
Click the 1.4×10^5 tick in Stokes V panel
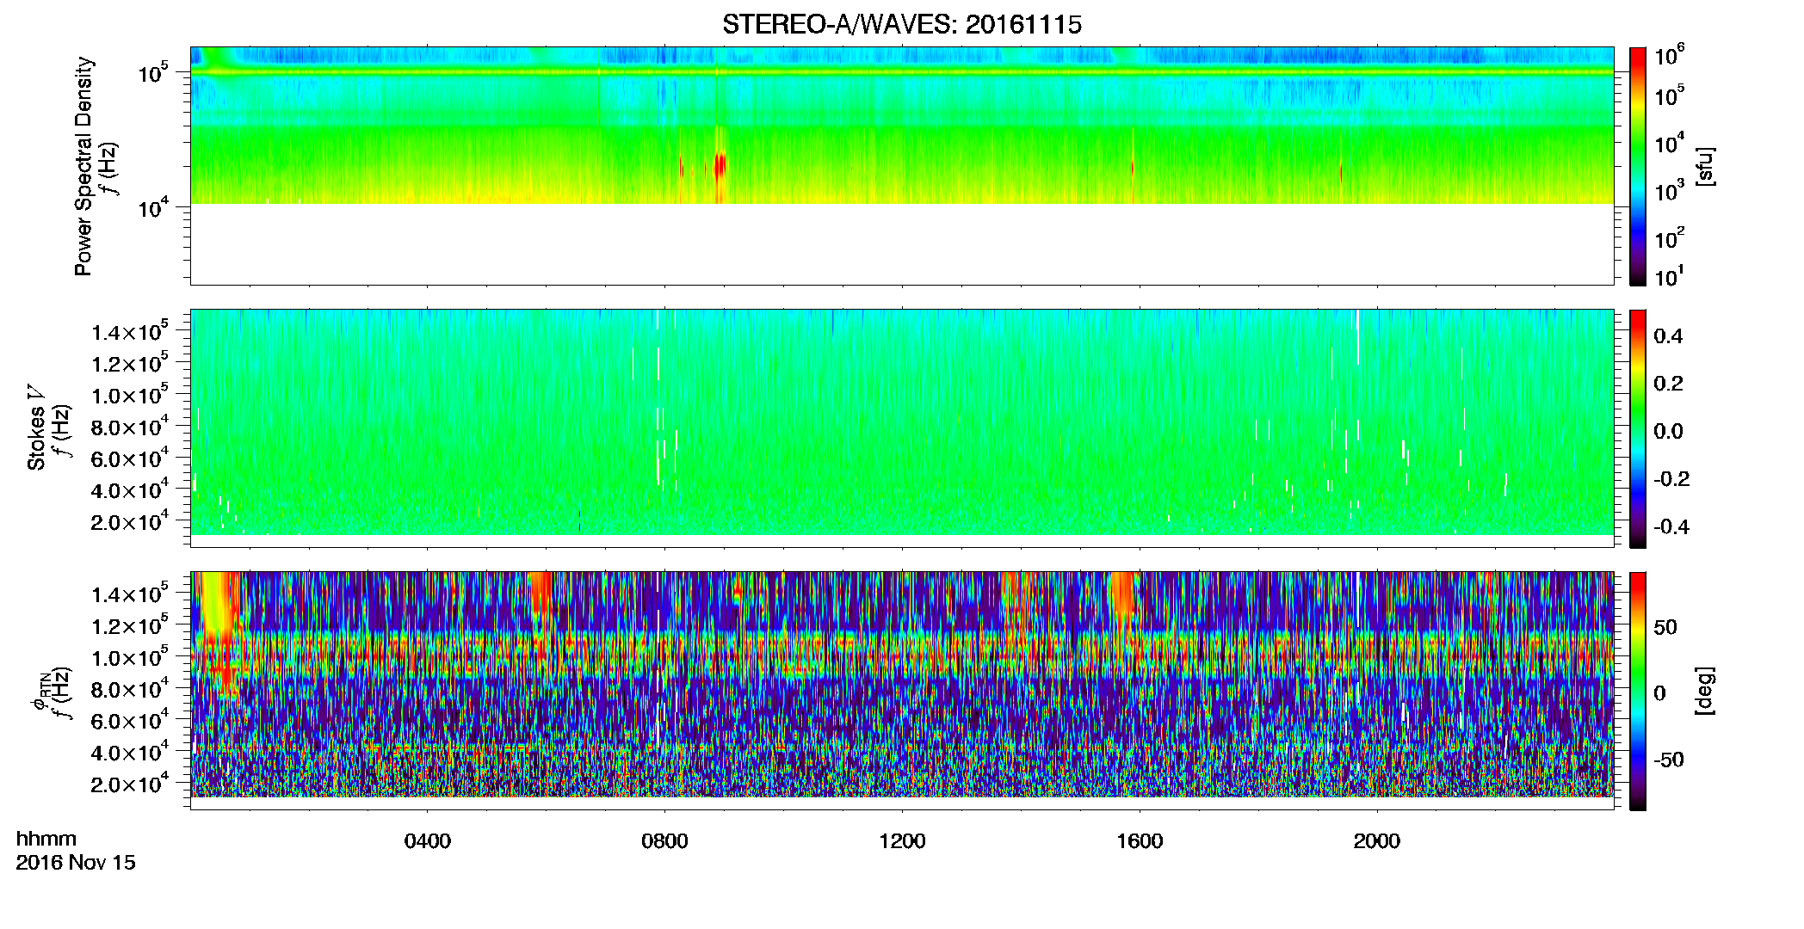click(x=130, y=331)
